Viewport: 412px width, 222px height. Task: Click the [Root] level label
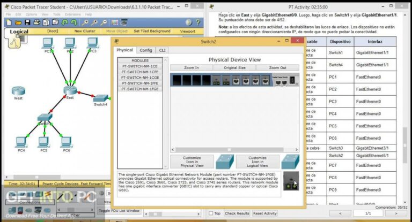point(53,31)
